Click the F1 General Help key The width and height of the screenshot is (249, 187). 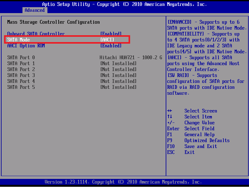tap(170, 135)
